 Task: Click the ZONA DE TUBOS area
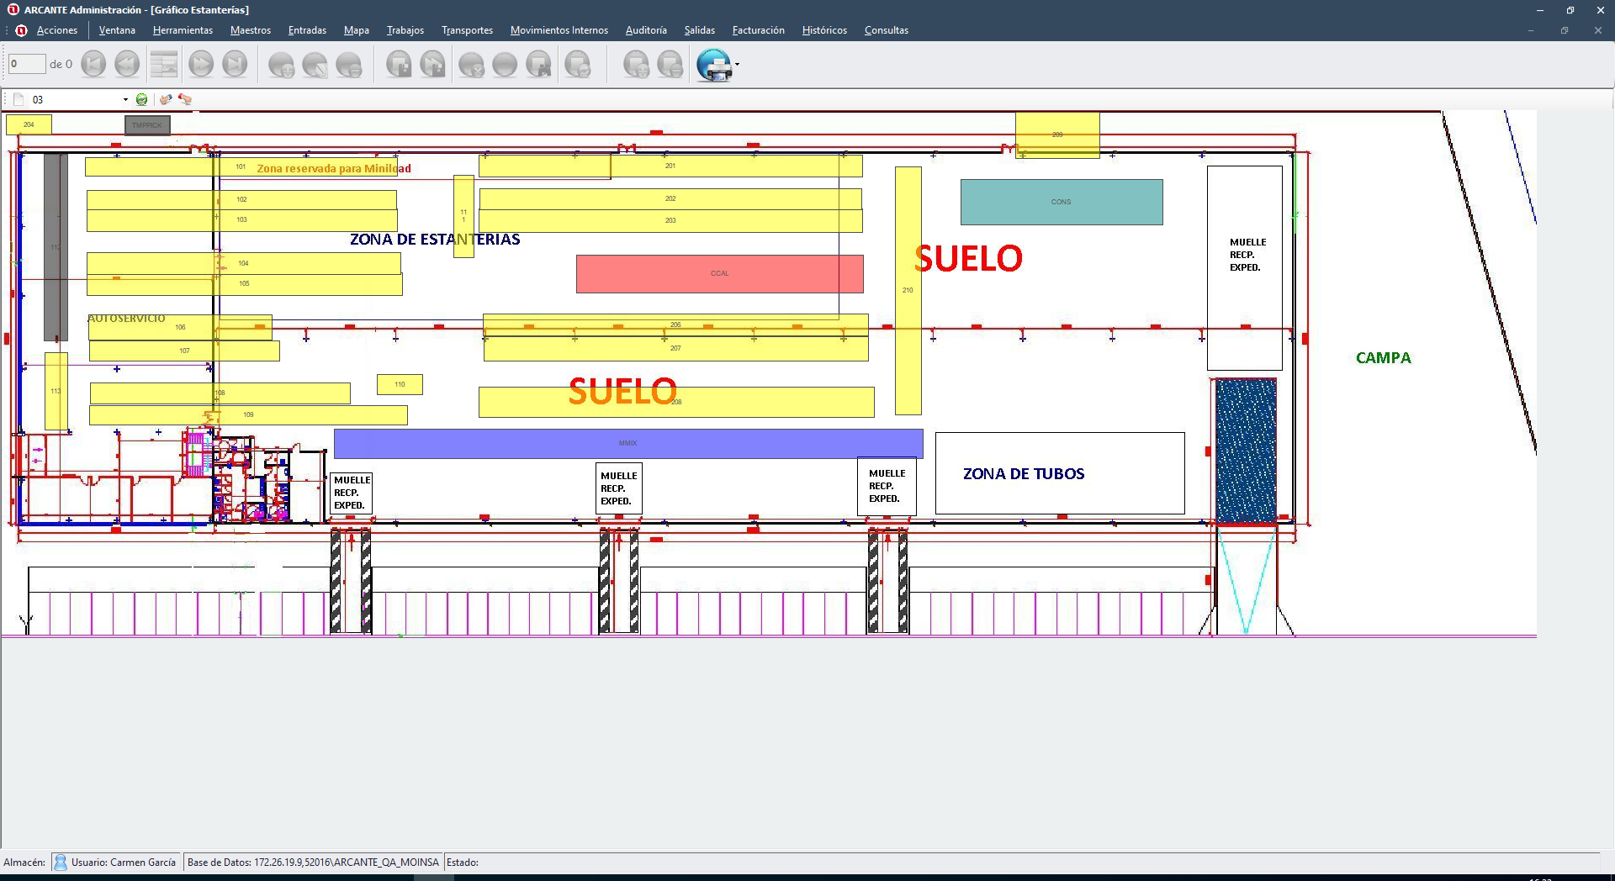tap(1060, 473)
